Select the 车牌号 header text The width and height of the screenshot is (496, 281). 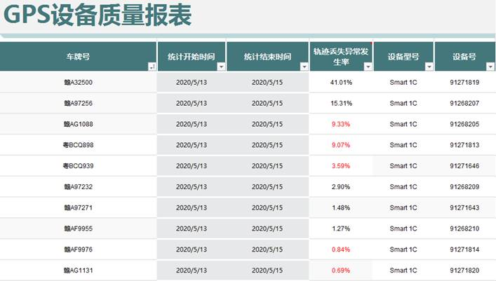pos(77,57)
